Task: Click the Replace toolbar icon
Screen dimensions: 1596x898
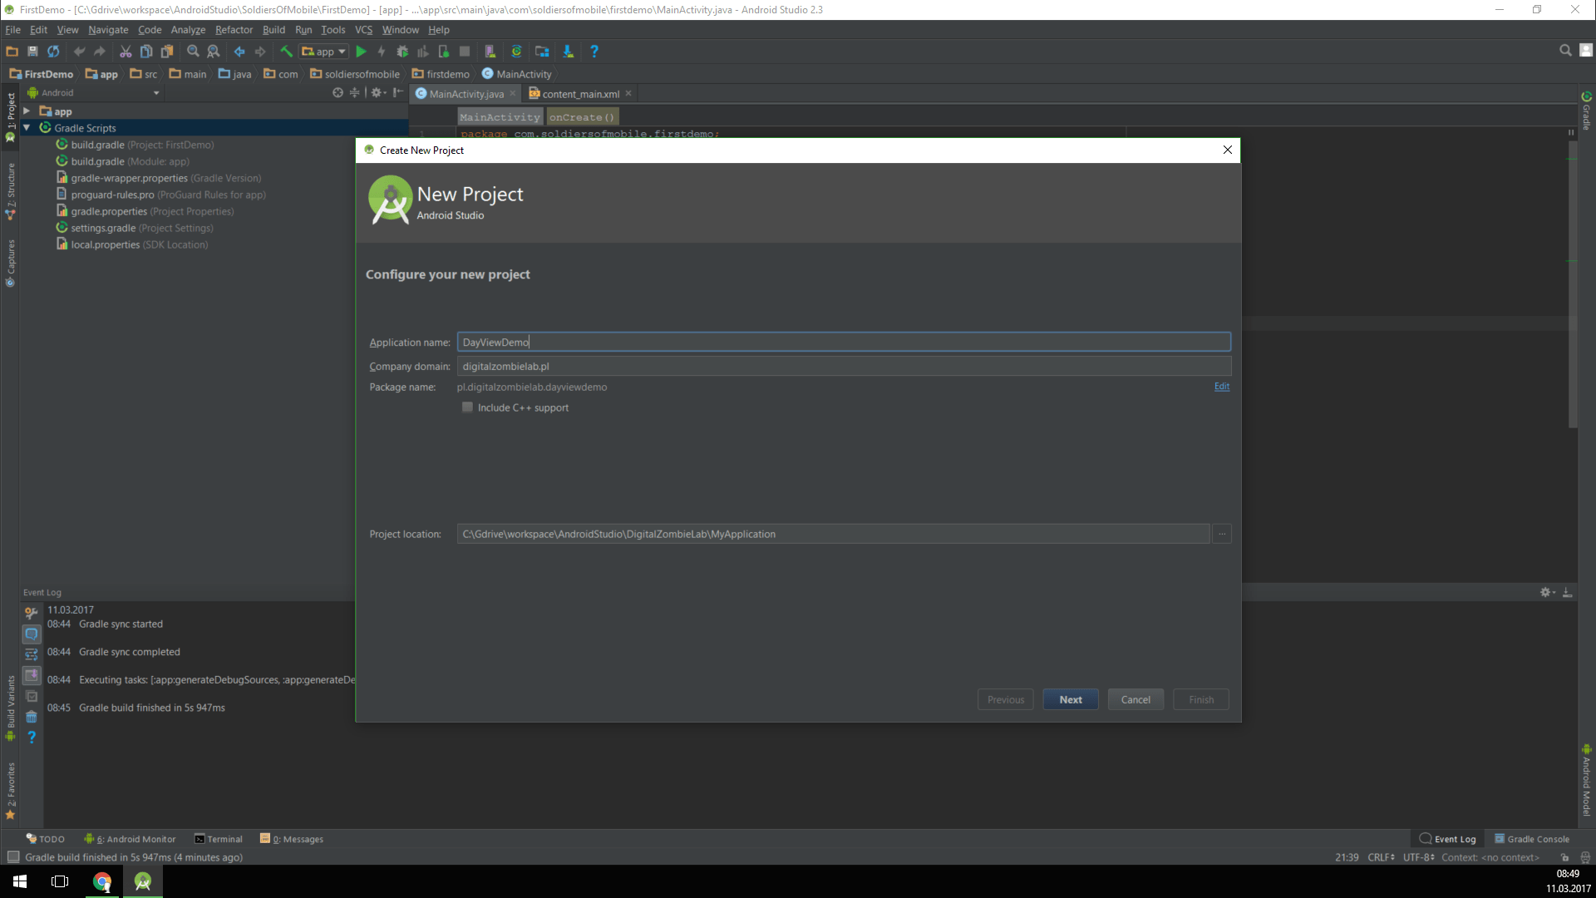Action: (214, 52)
